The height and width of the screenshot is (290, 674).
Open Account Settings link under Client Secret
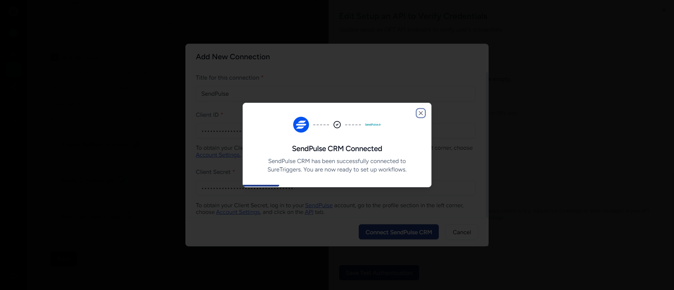tap(238, 212)
